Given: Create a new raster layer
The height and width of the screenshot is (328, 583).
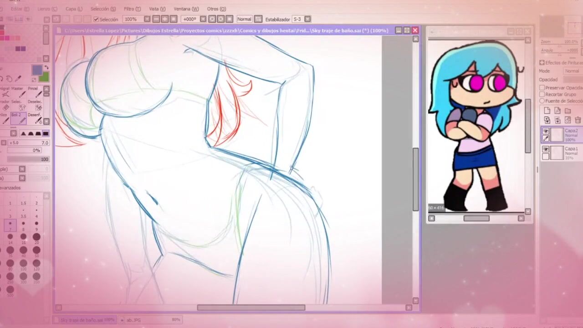Looking at the screenshot, I should (547, 111).
